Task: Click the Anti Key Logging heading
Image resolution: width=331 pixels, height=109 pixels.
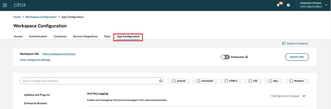Action: point(98,94)
